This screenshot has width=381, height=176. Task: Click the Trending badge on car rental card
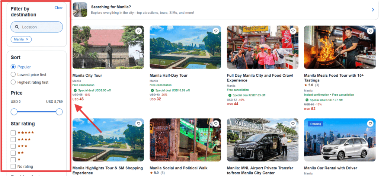point(316,124)
